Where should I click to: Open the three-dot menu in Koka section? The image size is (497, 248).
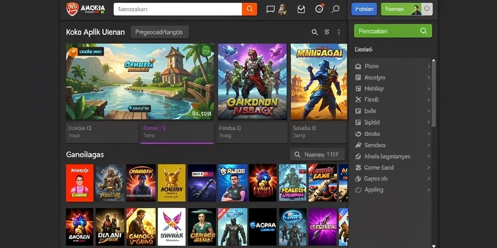(x=338, y=32)
